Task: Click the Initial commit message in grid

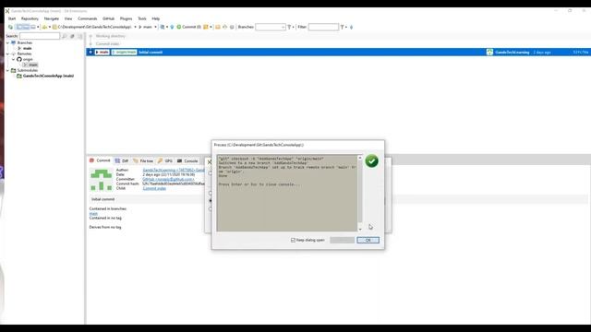Action: point(151,53)
